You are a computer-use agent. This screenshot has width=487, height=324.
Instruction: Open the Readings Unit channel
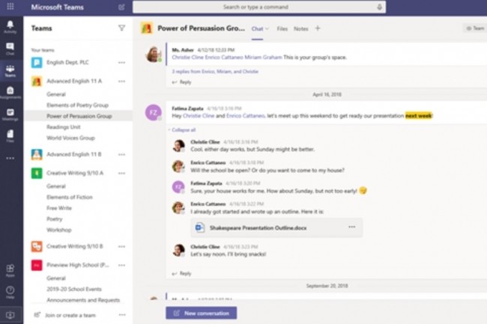coord(64,127)
